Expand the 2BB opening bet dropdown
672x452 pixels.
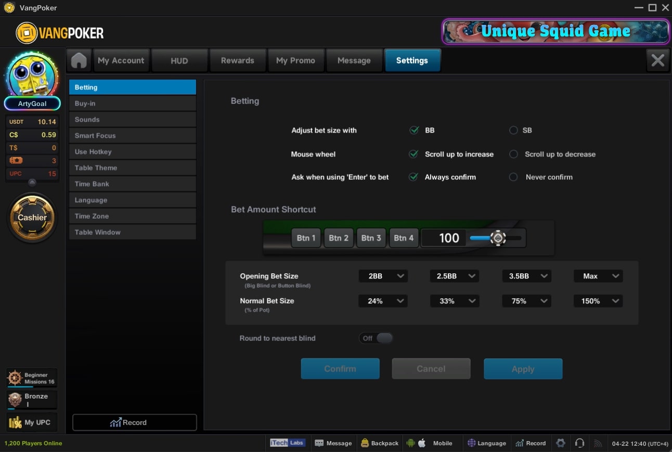383,276
